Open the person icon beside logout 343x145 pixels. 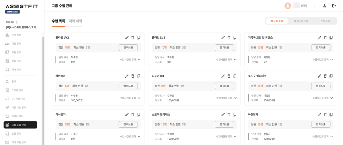(325, 6)
